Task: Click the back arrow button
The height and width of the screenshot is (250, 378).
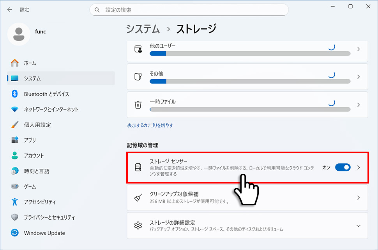Action: point(9,9)
